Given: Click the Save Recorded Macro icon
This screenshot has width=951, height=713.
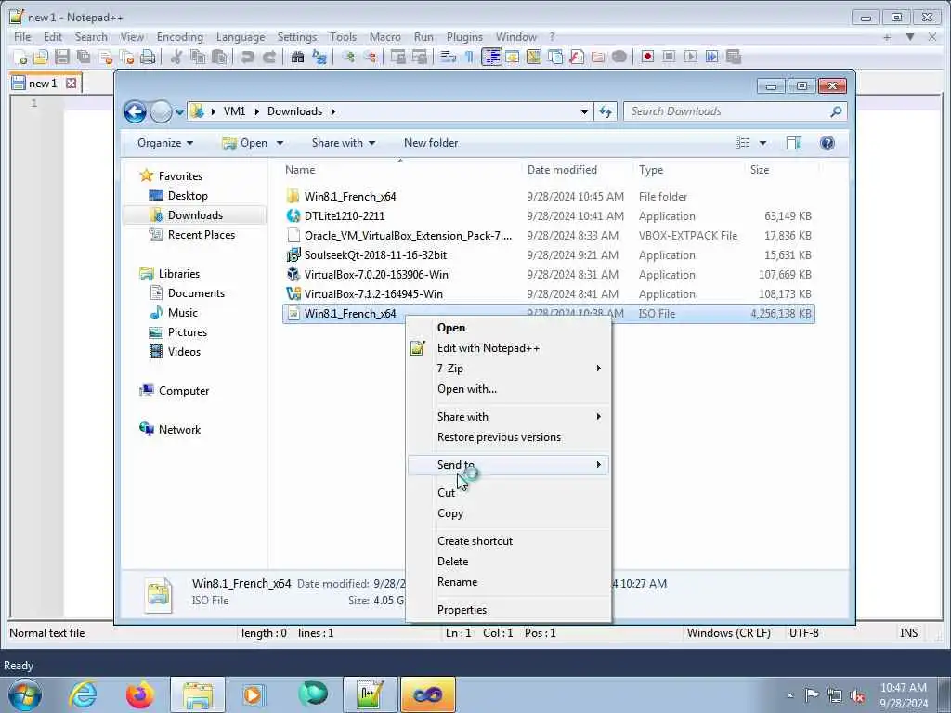Looking at the screenshot, I should 734,57.
